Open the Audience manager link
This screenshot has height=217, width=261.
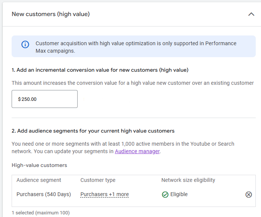point(137,151)
